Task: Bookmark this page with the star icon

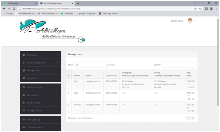Action: pos(200,9)
